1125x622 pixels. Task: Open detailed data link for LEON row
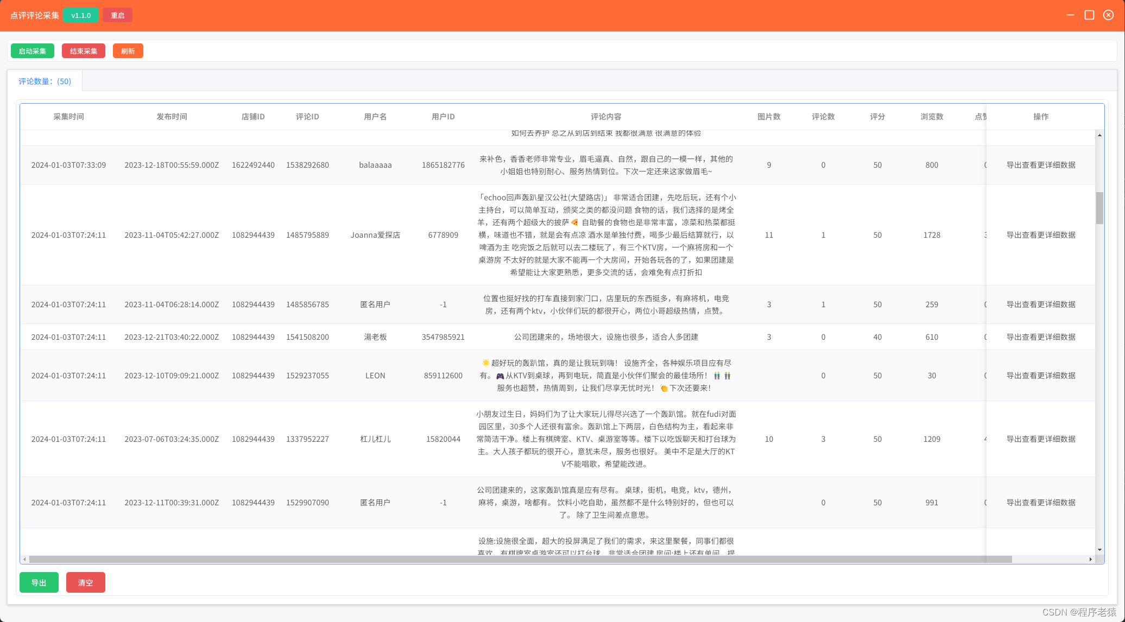tap(1040, 376)
